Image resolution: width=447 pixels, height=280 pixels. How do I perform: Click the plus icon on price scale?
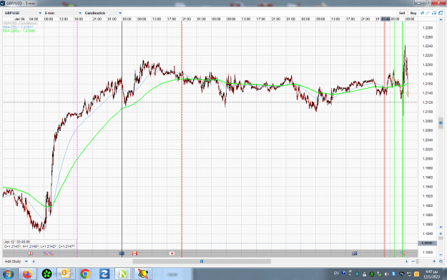pyautogui.click(x=441, y=233)
